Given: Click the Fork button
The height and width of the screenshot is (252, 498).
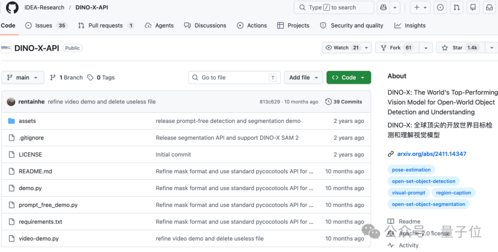Looking at the screenshot, I should pyautogui.click(x=397, y=48).
